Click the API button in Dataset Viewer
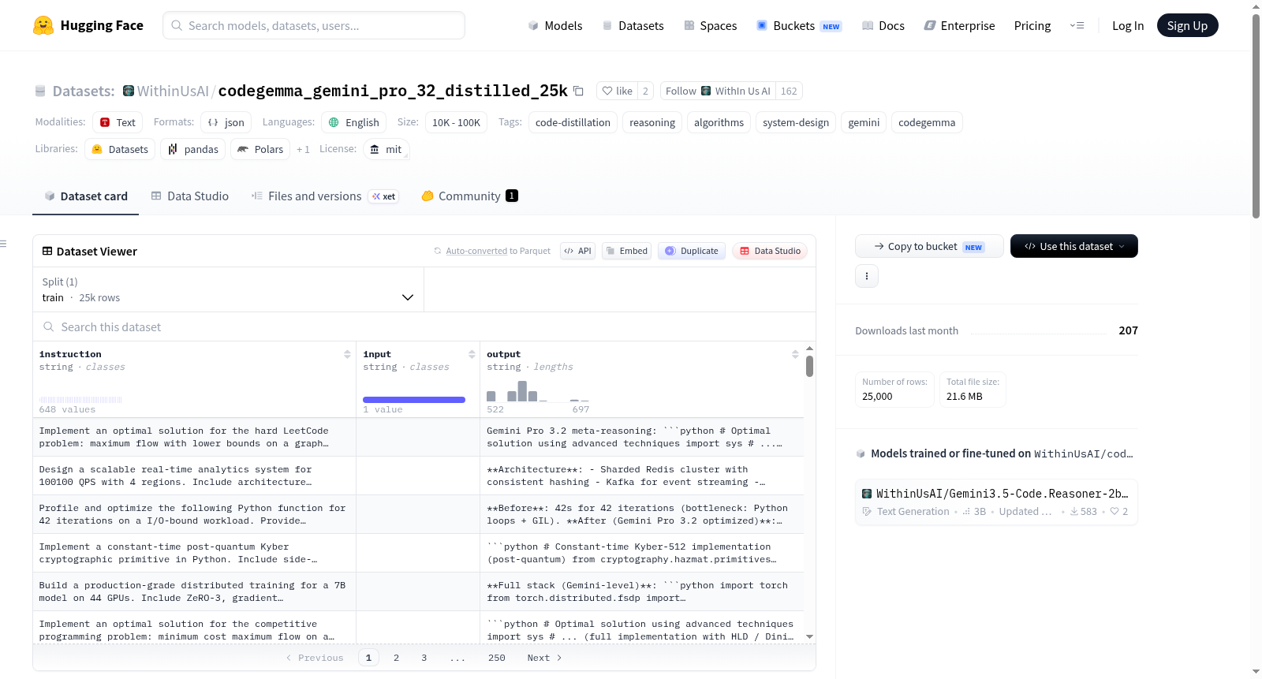The width and height of the screenshot is (1262, 679). point(577,251)
